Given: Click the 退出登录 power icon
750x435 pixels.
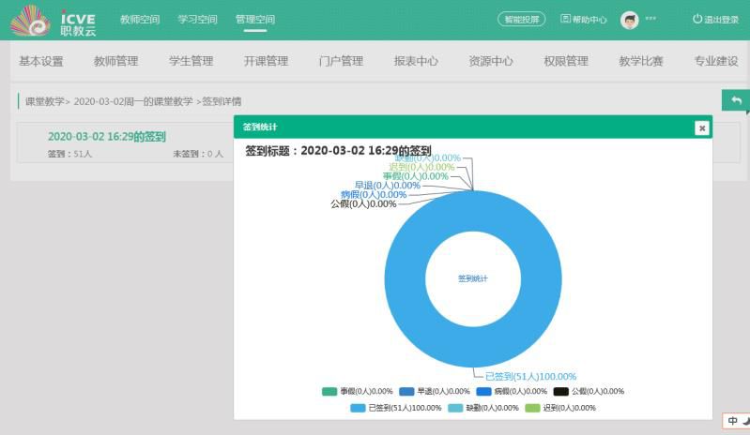Looking at the screenshot, I should coord(696,20).
